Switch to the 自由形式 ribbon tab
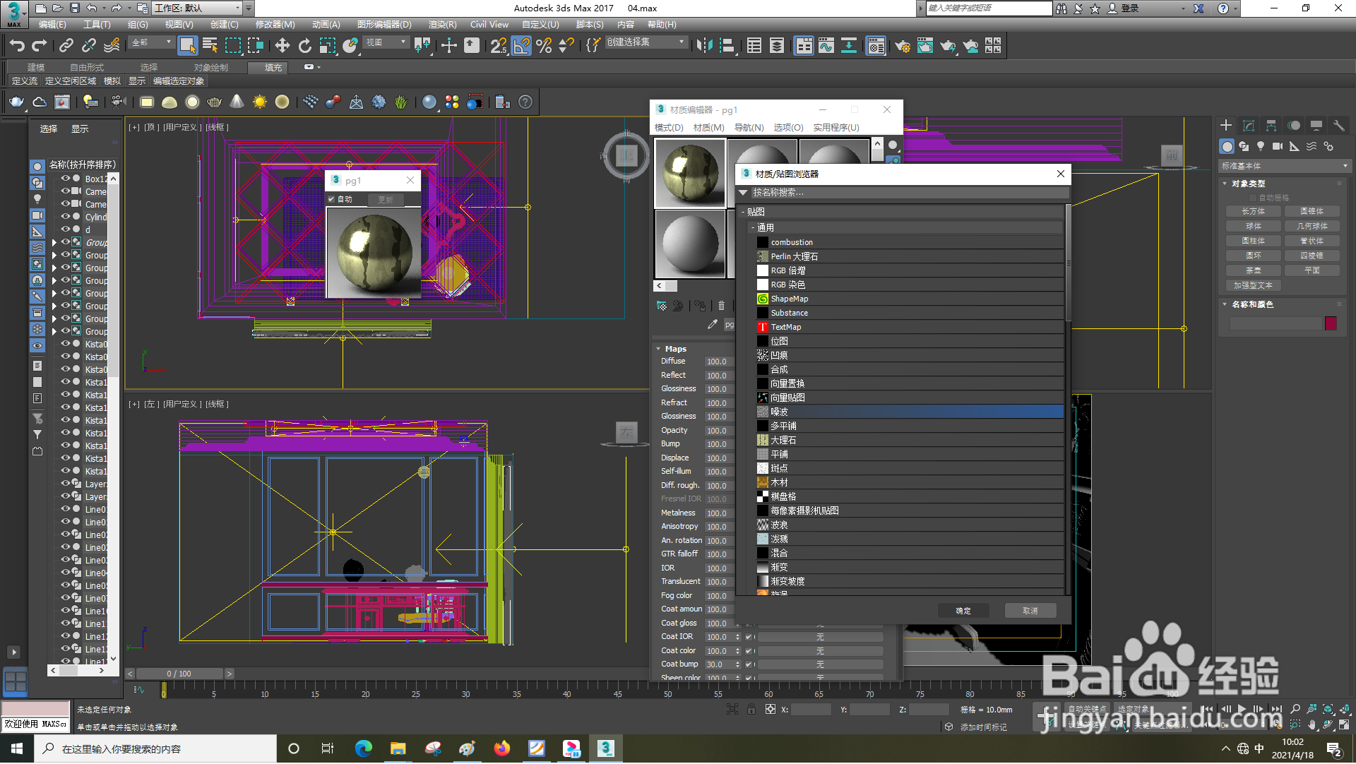Image resolution: width=1356 pixels, height=764 pixels. click(x=87, y=68)
